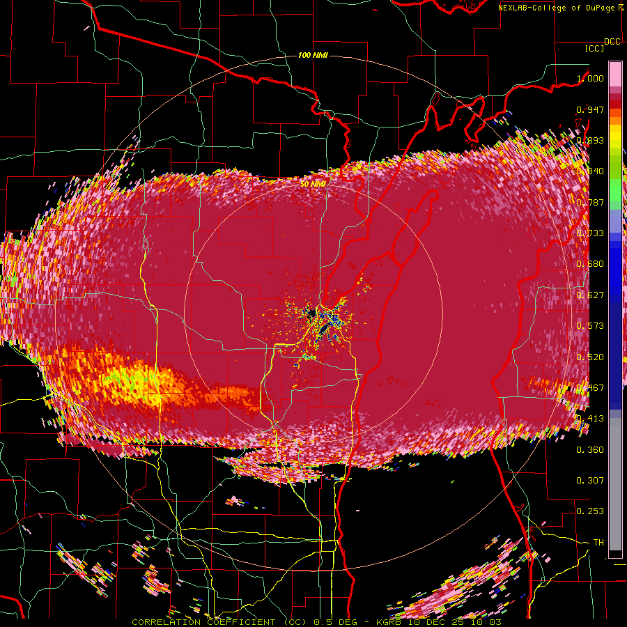Pick the bright green color bar segment
Image resolution: width=627 pixels, height=627 pixels.
[615, 190]
